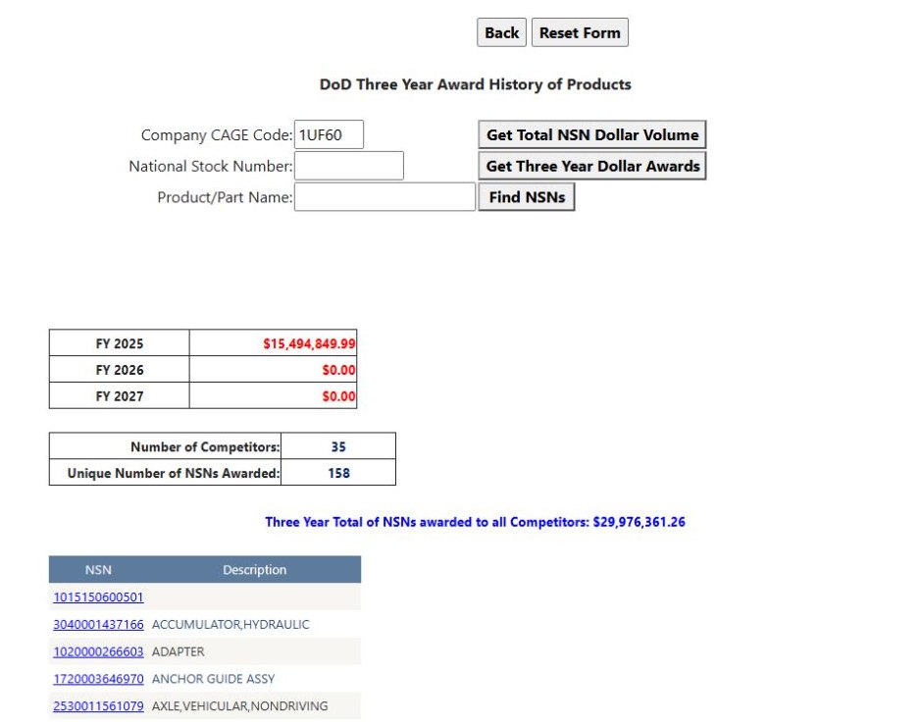Click the ADAPTER description
The image size is (922, 726).
click(x=179, y=651)
